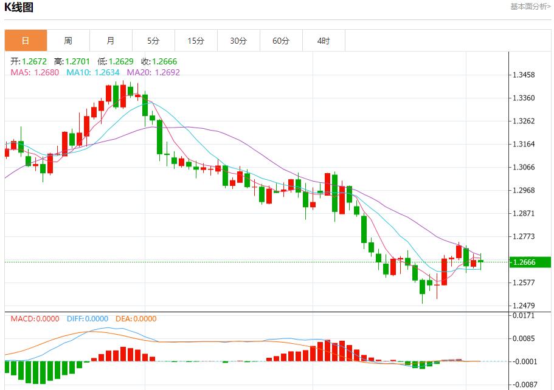The height and width of the screenshot is (390, 554).
Task: Select the 30分 timeframe tab
Action: point(238,41)
